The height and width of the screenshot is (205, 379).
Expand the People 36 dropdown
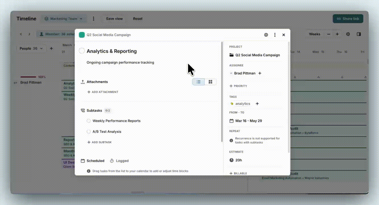click(x=31, y=49)
